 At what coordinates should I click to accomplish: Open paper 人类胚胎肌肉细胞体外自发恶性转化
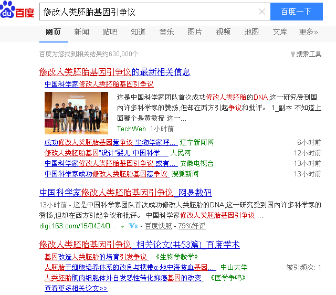(124, 278)
